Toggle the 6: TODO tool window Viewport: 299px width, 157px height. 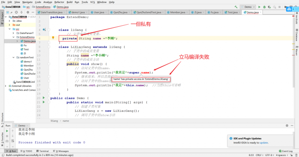(x=26, y=151)
